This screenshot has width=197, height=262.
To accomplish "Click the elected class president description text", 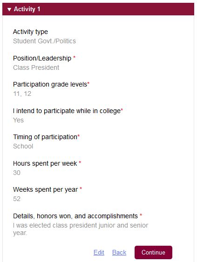I will (x=81, y=229).
